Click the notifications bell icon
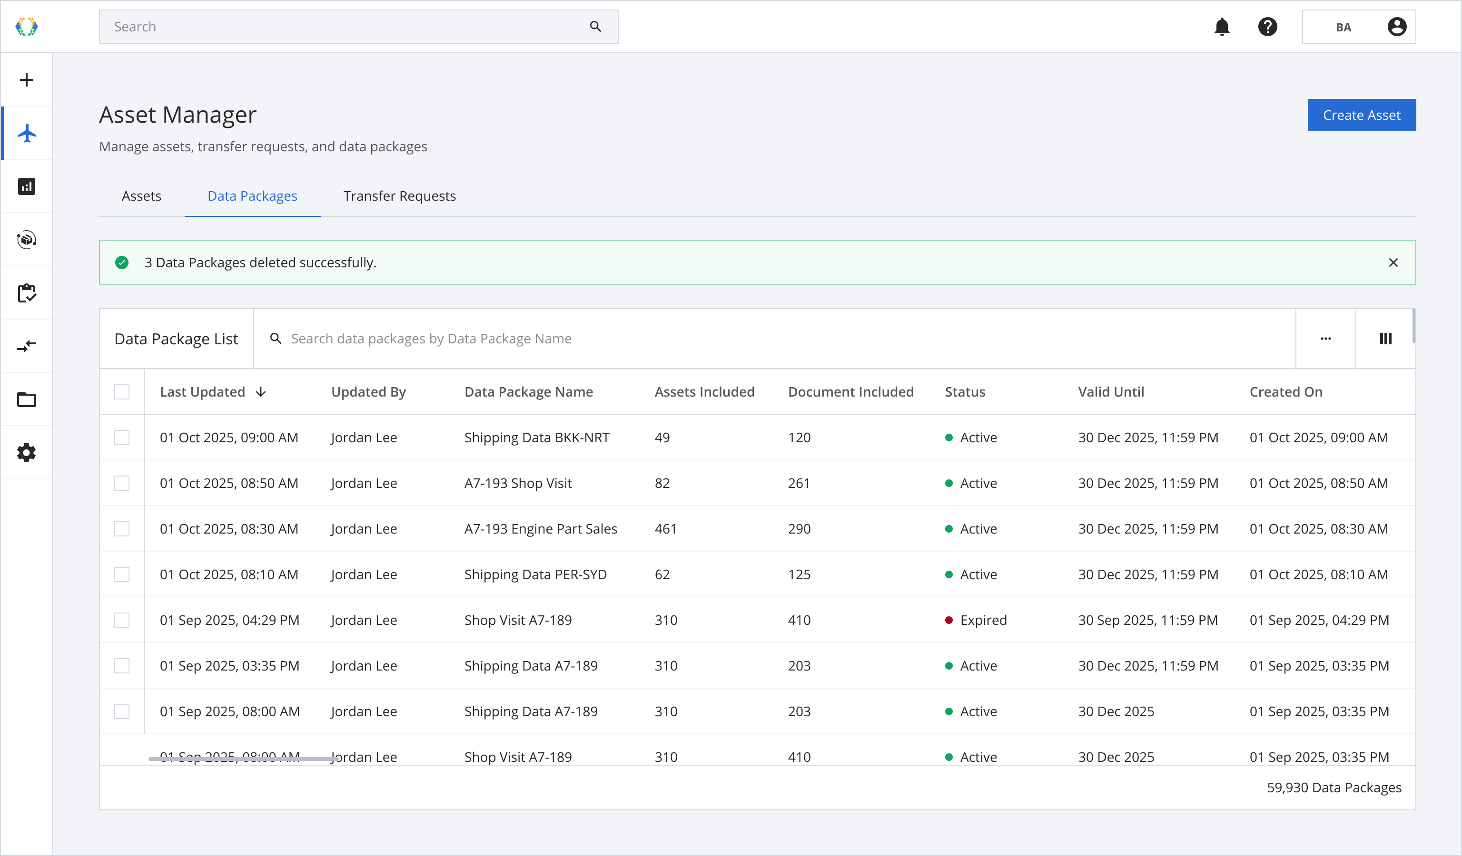The height and width of the screenshot is (856, 1462). tap(1222, 27)
